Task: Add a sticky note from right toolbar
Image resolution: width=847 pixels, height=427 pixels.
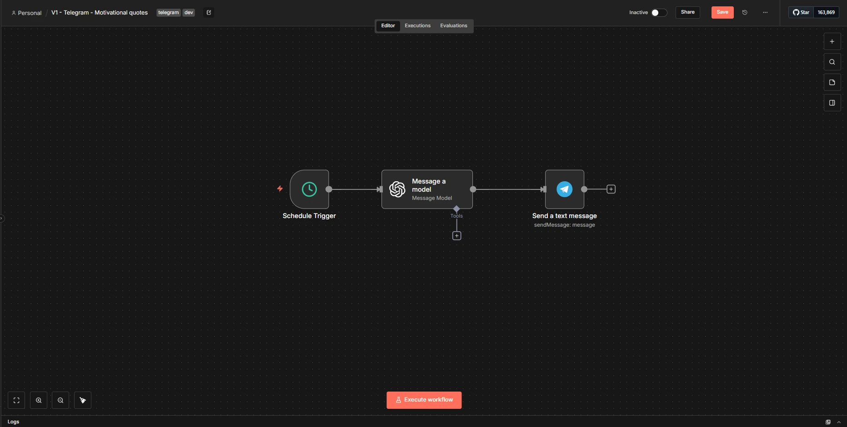Action: (832, 83)
